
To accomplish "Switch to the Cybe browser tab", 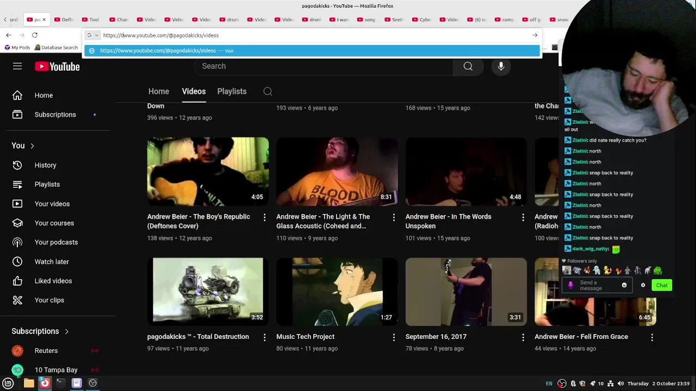I will click(422, 20).
